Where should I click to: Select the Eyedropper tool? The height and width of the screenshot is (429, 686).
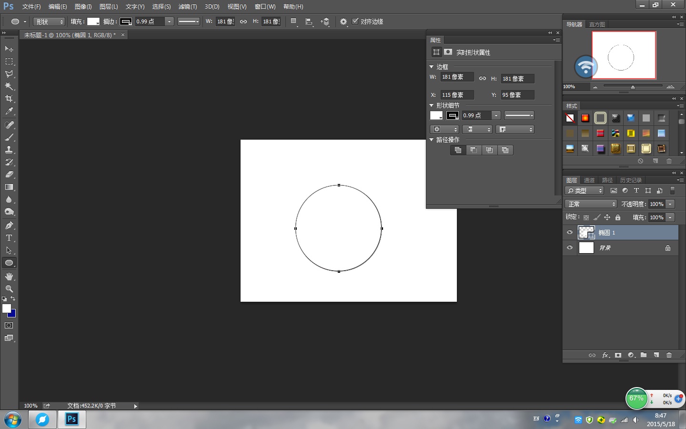pyautogui.click(x=9, y=111)
